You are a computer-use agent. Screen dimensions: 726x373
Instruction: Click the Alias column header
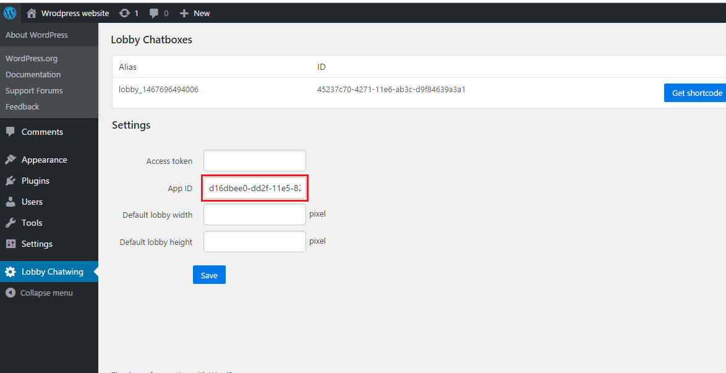pyautogui.click(x=128, y=67)
